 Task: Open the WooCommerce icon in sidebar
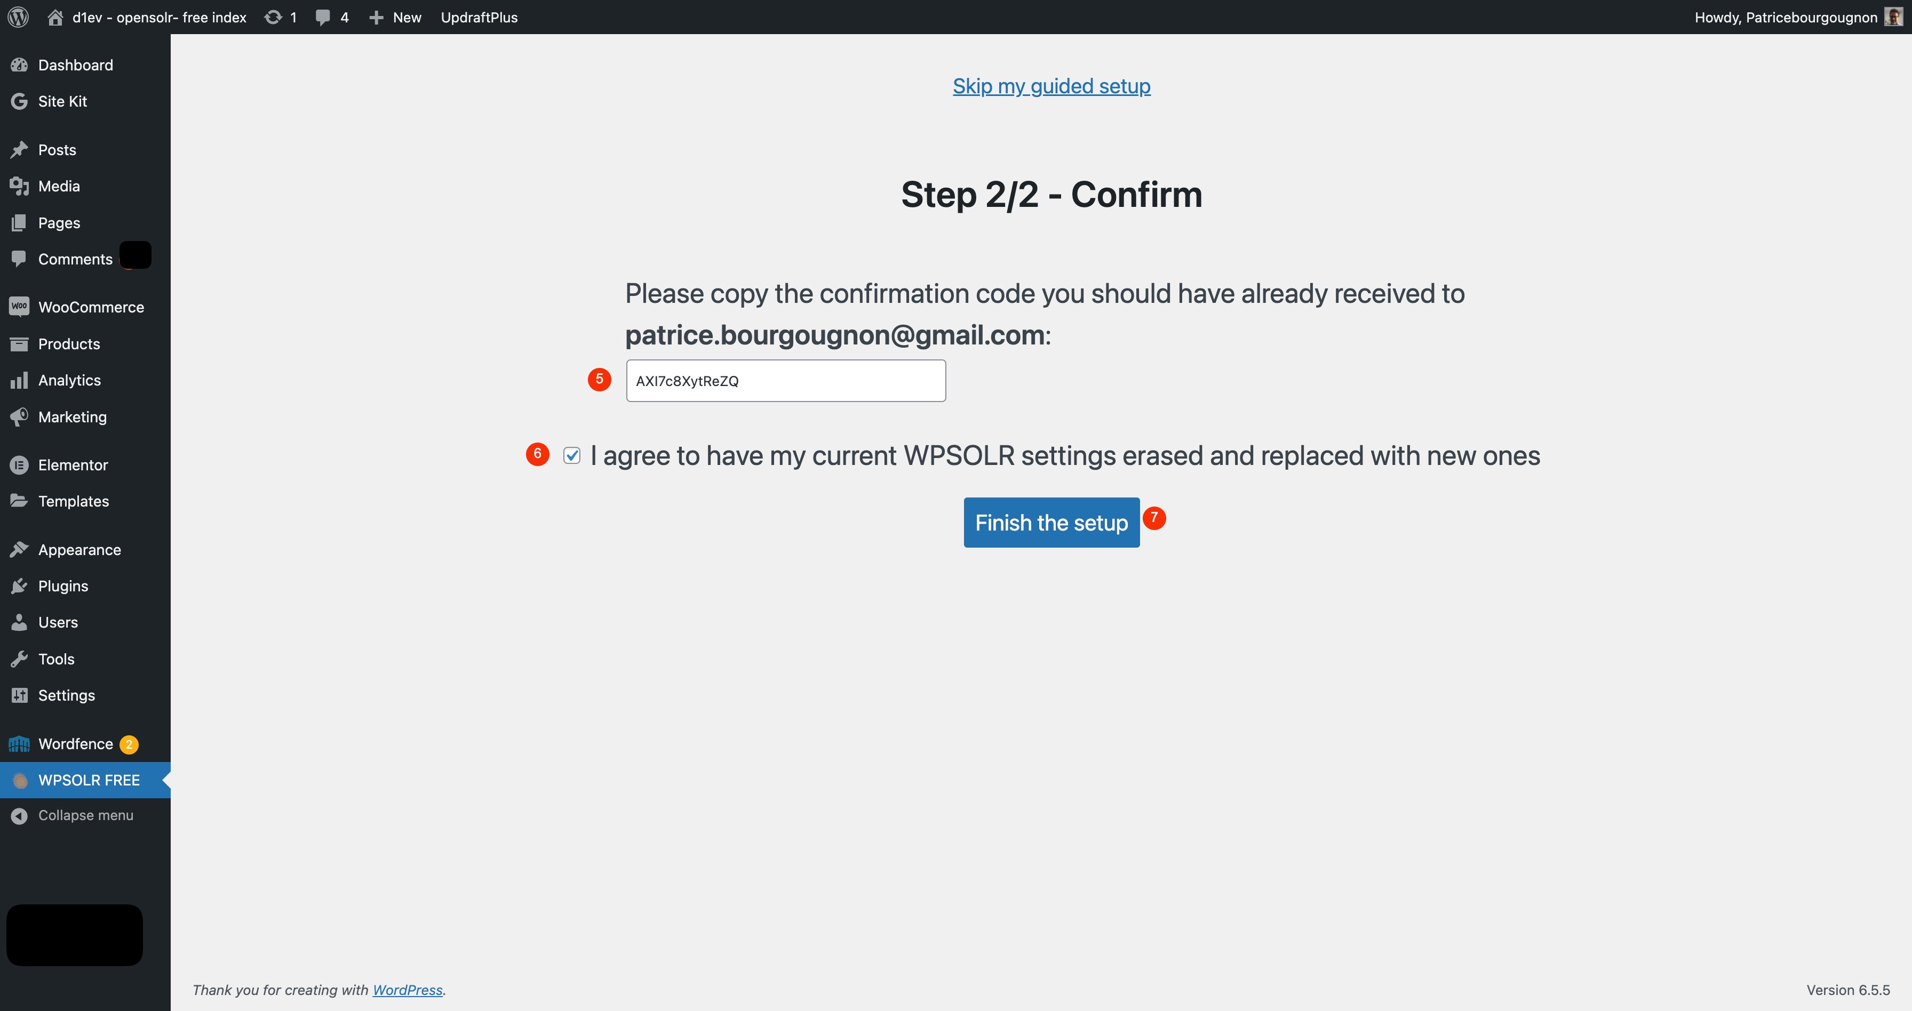pyautogui.click(x=19, y=307)
